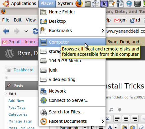The height and width of the screenshot is (129, 145).
Task: Open the storage drive icon
Action: click(43, 51)
